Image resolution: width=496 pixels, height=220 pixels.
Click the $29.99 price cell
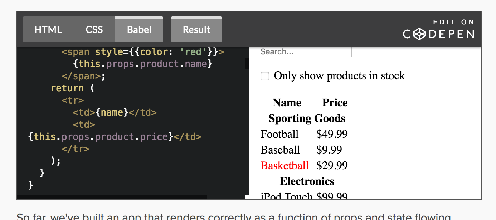332,166
